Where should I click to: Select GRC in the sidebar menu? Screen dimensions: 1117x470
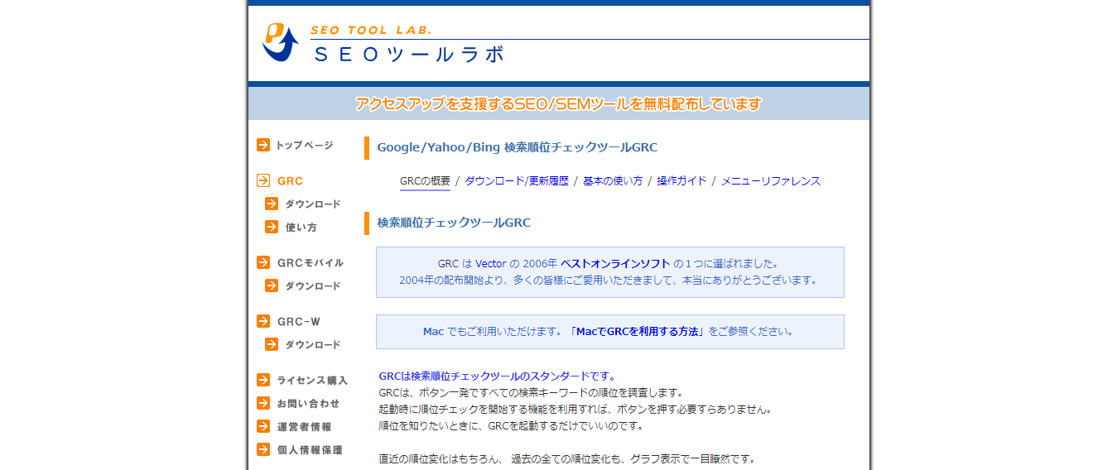[x=290, y=180]
